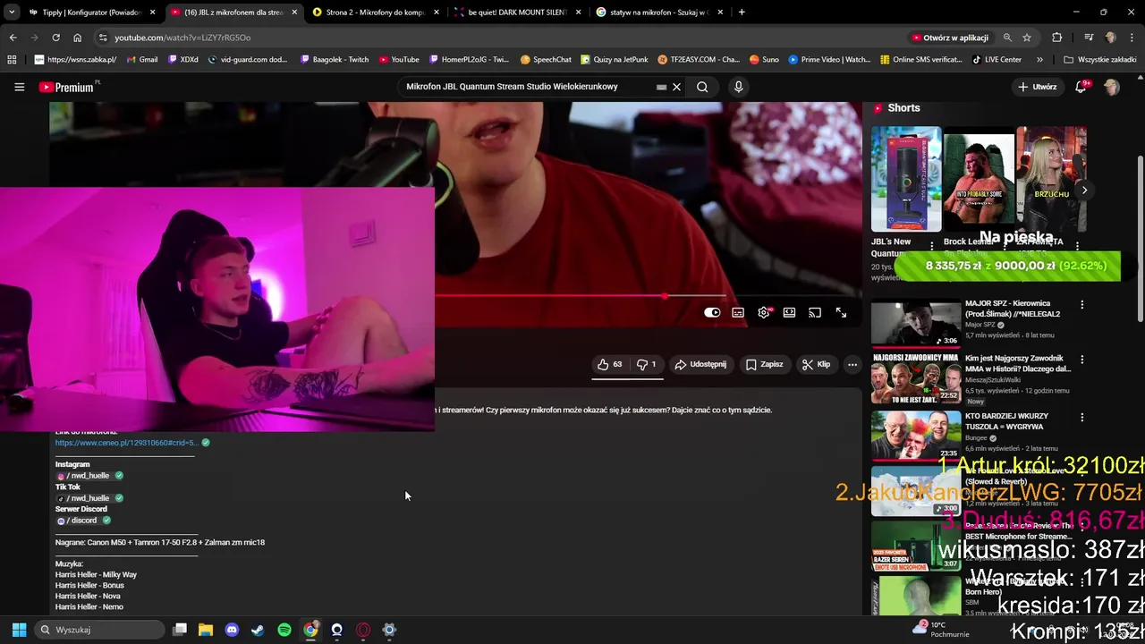Open the ceneo.pl microphone link

[x=125, y=443]
